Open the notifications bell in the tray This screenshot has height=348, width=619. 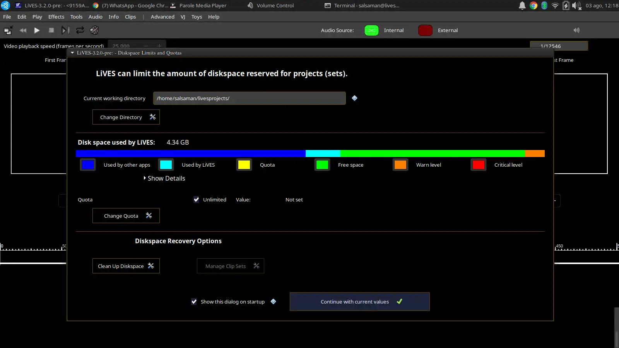point(522,5)
